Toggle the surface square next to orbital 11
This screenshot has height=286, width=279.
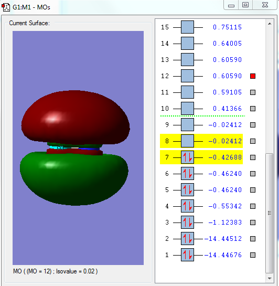(253, 92)
